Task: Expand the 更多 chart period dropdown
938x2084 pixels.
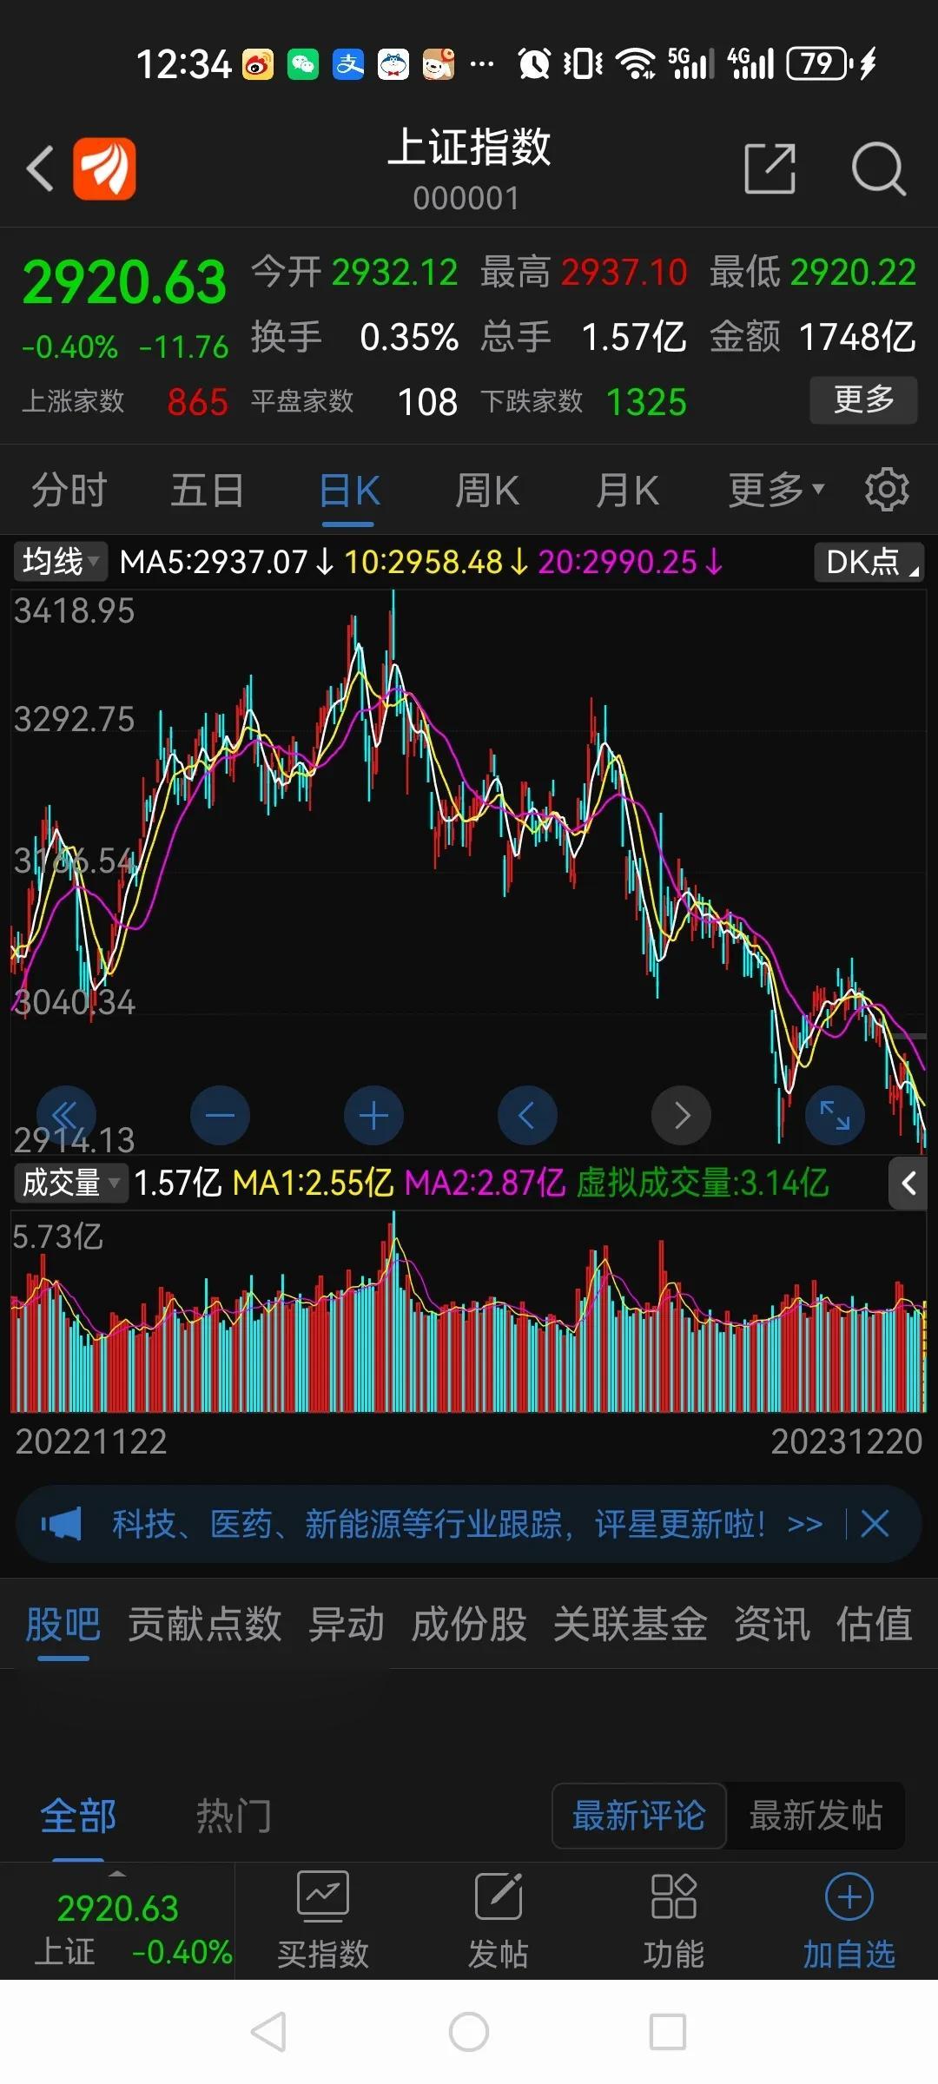Action: pos(776,490)
